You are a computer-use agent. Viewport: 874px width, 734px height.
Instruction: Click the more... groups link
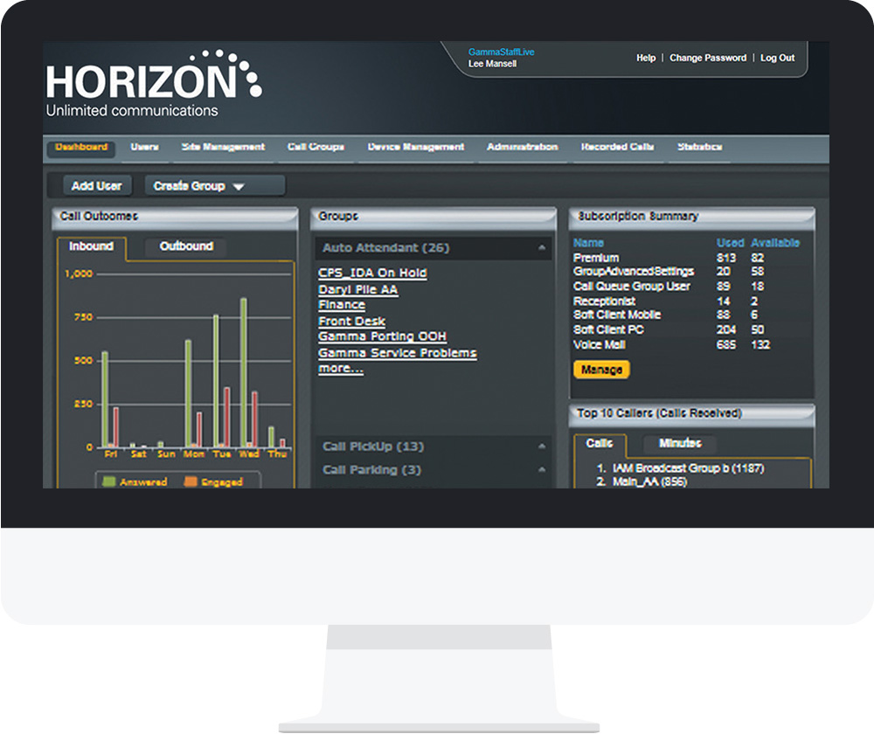point(341,369)
